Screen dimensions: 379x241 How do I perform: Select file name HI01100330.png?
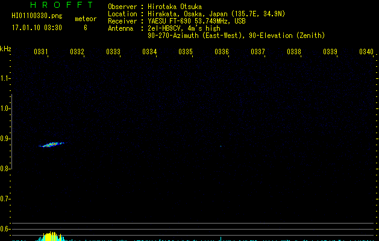point(37,16)
